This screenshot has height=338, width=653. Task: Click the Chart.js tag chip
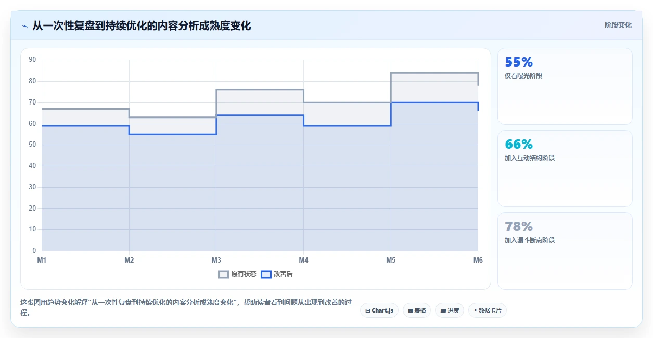[x=379, y=310]
